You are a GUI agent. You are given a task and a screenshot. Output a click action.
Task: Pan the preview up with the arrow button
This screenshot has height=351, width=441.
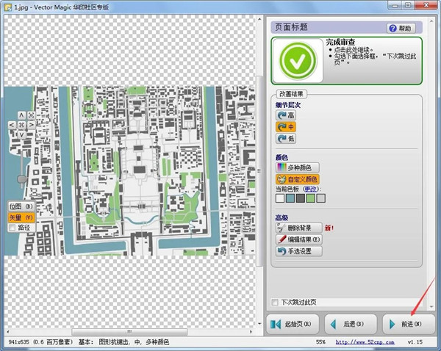tap(21, 115)
